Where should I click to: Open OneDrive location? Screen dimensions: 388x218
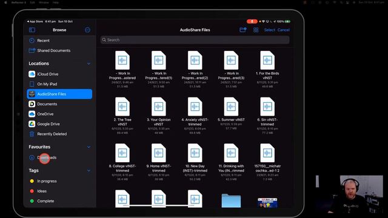pyautogui.click(x=59, y=114)
